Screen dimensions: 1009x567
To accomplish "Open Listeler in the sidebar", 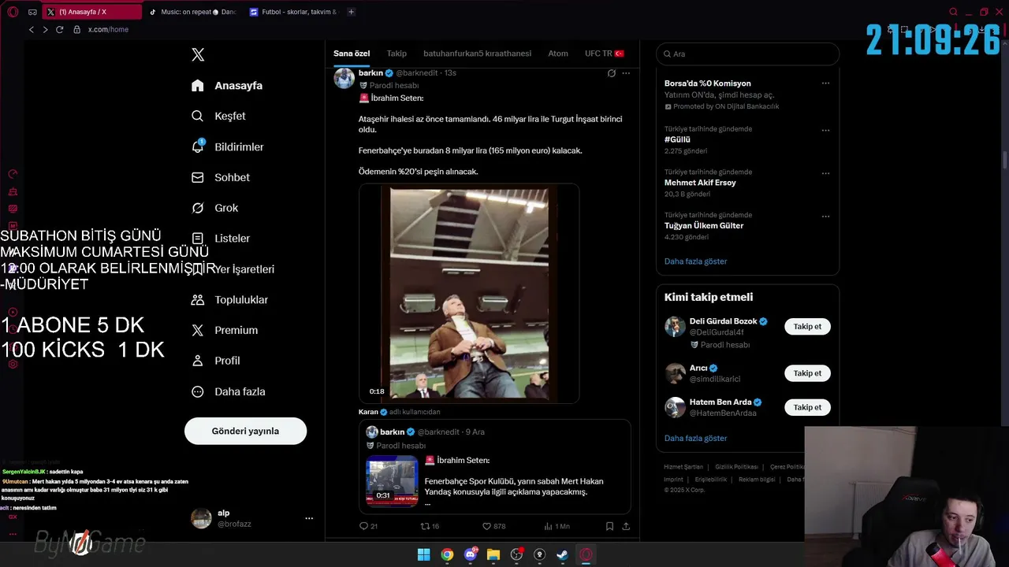I will click(x=221, y=238).
